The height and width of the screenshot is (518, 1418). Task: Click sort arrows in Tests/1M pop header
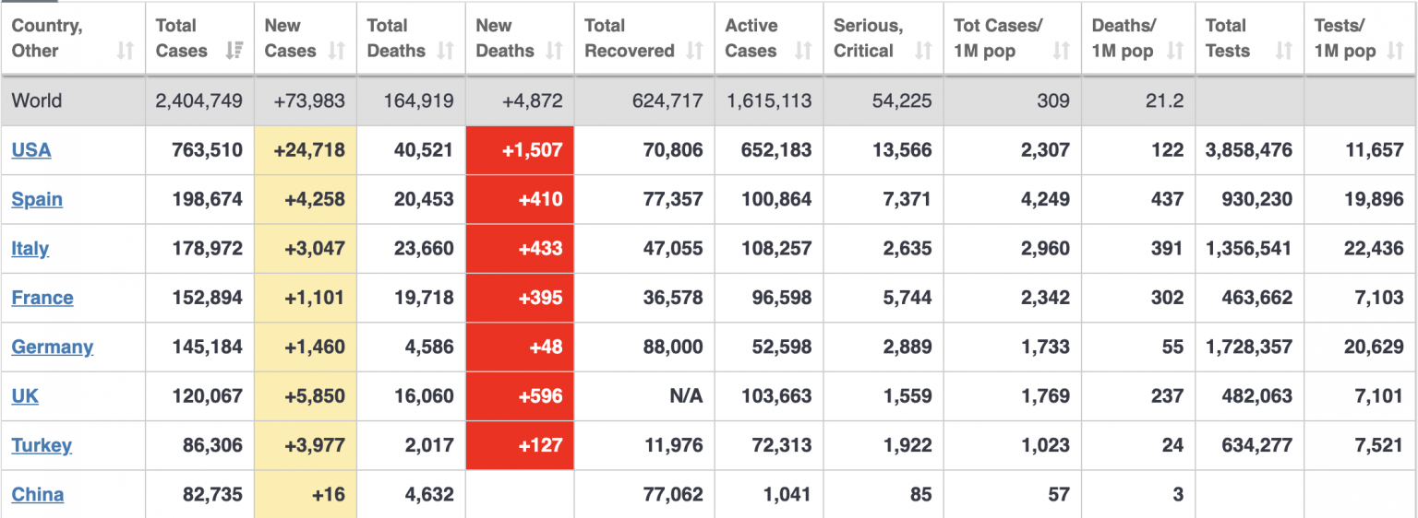1396,52
